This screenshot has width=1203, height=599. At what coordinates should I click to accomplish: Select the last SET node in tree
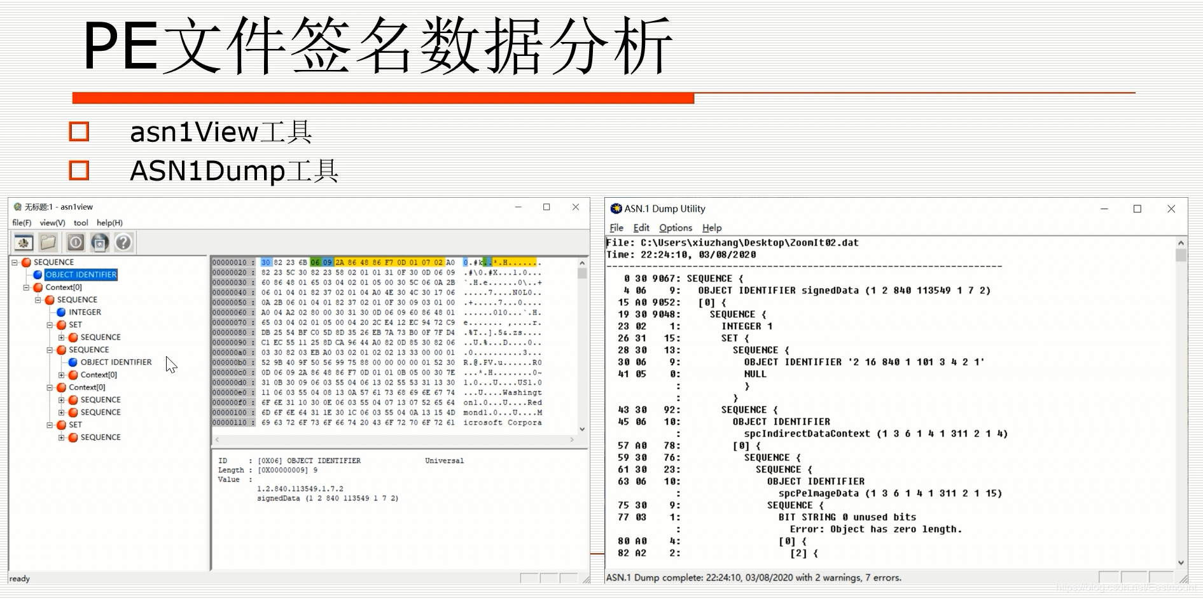point(75,425)
